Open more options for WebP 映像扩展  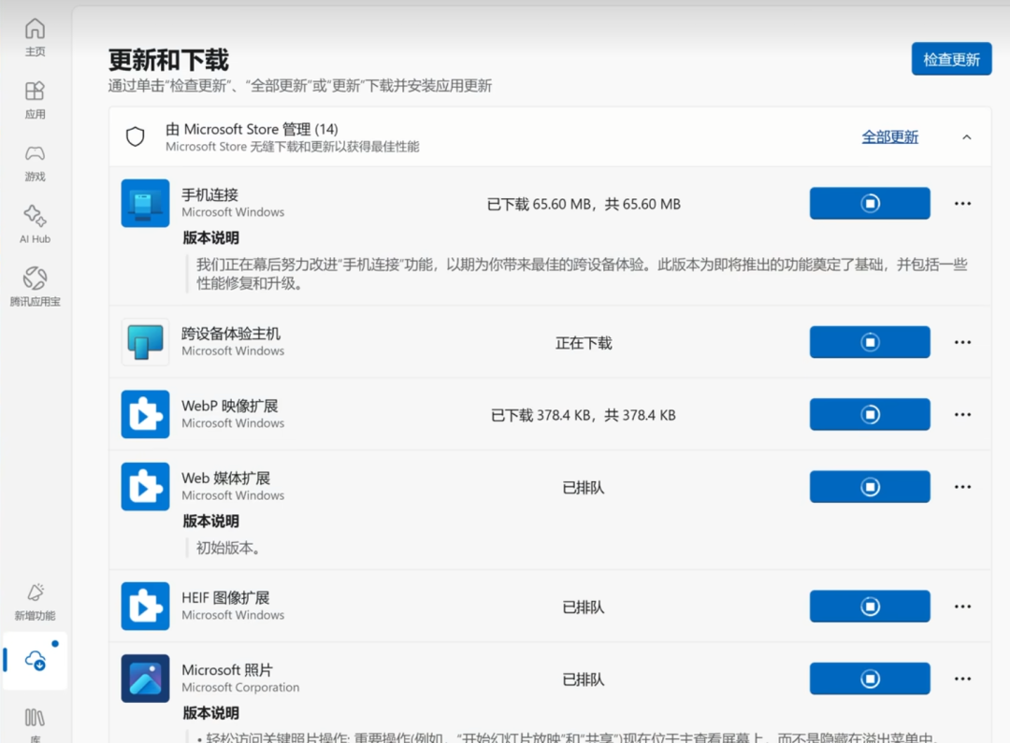click(962, 414)
